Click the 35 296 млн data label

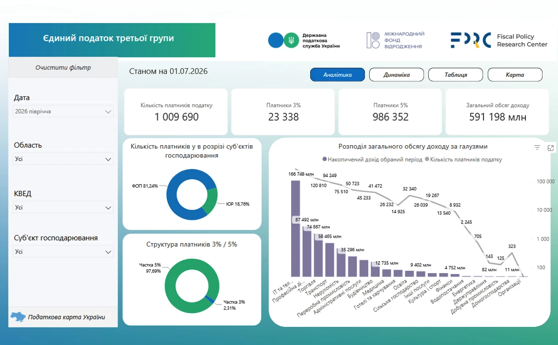(x=352, y=250)
